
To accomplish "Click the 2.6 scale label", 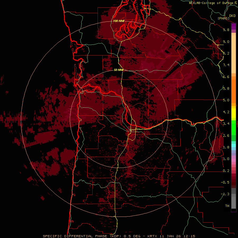I will pos(226,136).
